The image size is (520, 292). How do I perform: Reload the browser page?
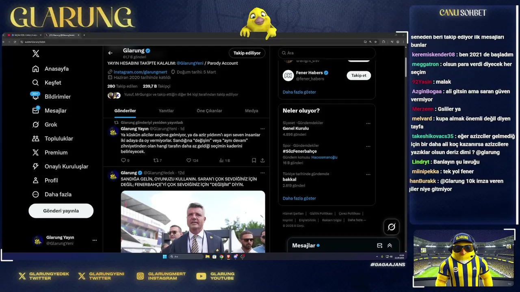pos(15,42)
